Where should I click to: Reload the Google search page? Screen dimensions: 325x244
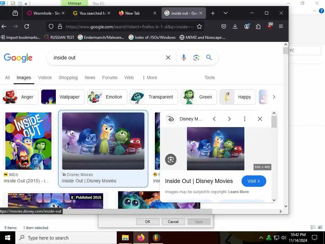(x=27, y=26)
